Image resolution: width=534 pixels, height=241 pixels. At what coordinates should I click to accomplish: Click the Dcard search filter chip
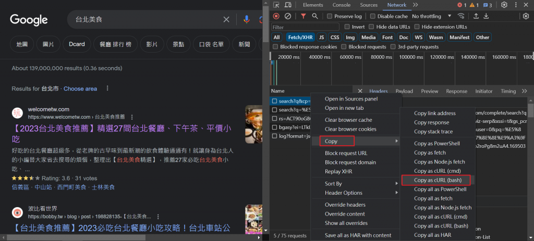tap(77, 44)
